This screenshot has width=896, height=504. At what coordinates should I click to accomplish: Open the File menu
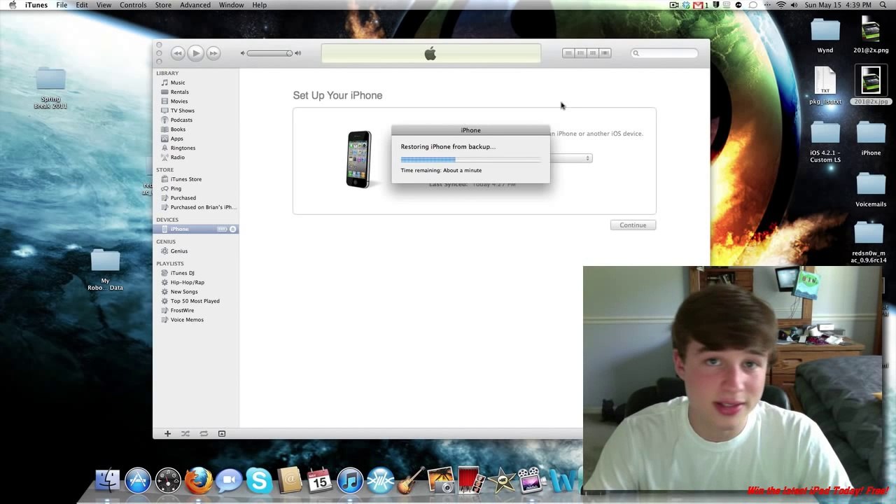point(62,5)
